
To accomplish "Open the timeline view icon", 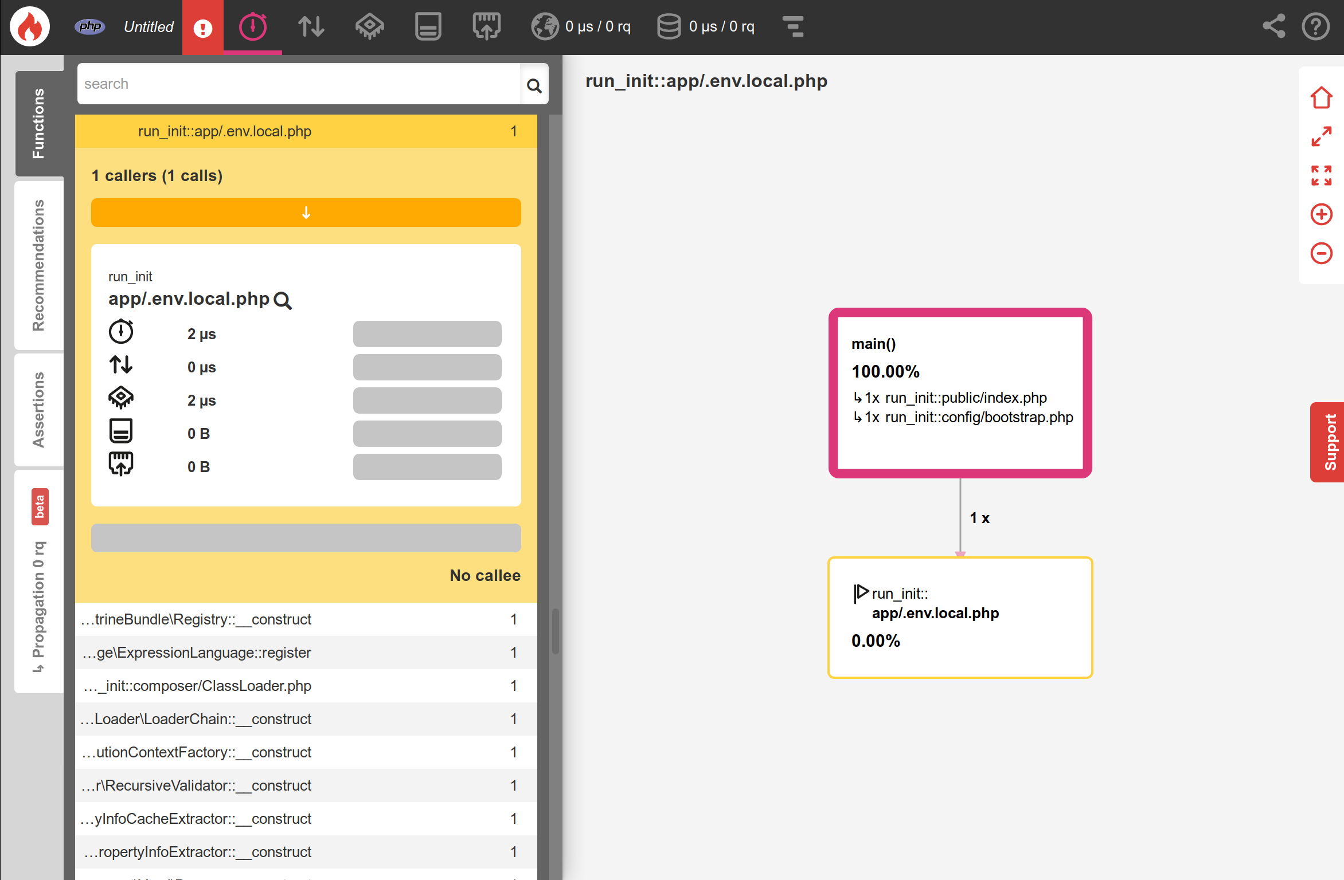I will (794, 26).
